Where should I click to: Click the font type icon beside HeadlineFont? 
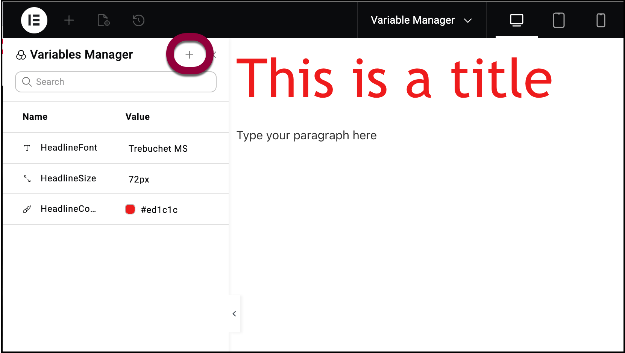click(x=27, y=148)
